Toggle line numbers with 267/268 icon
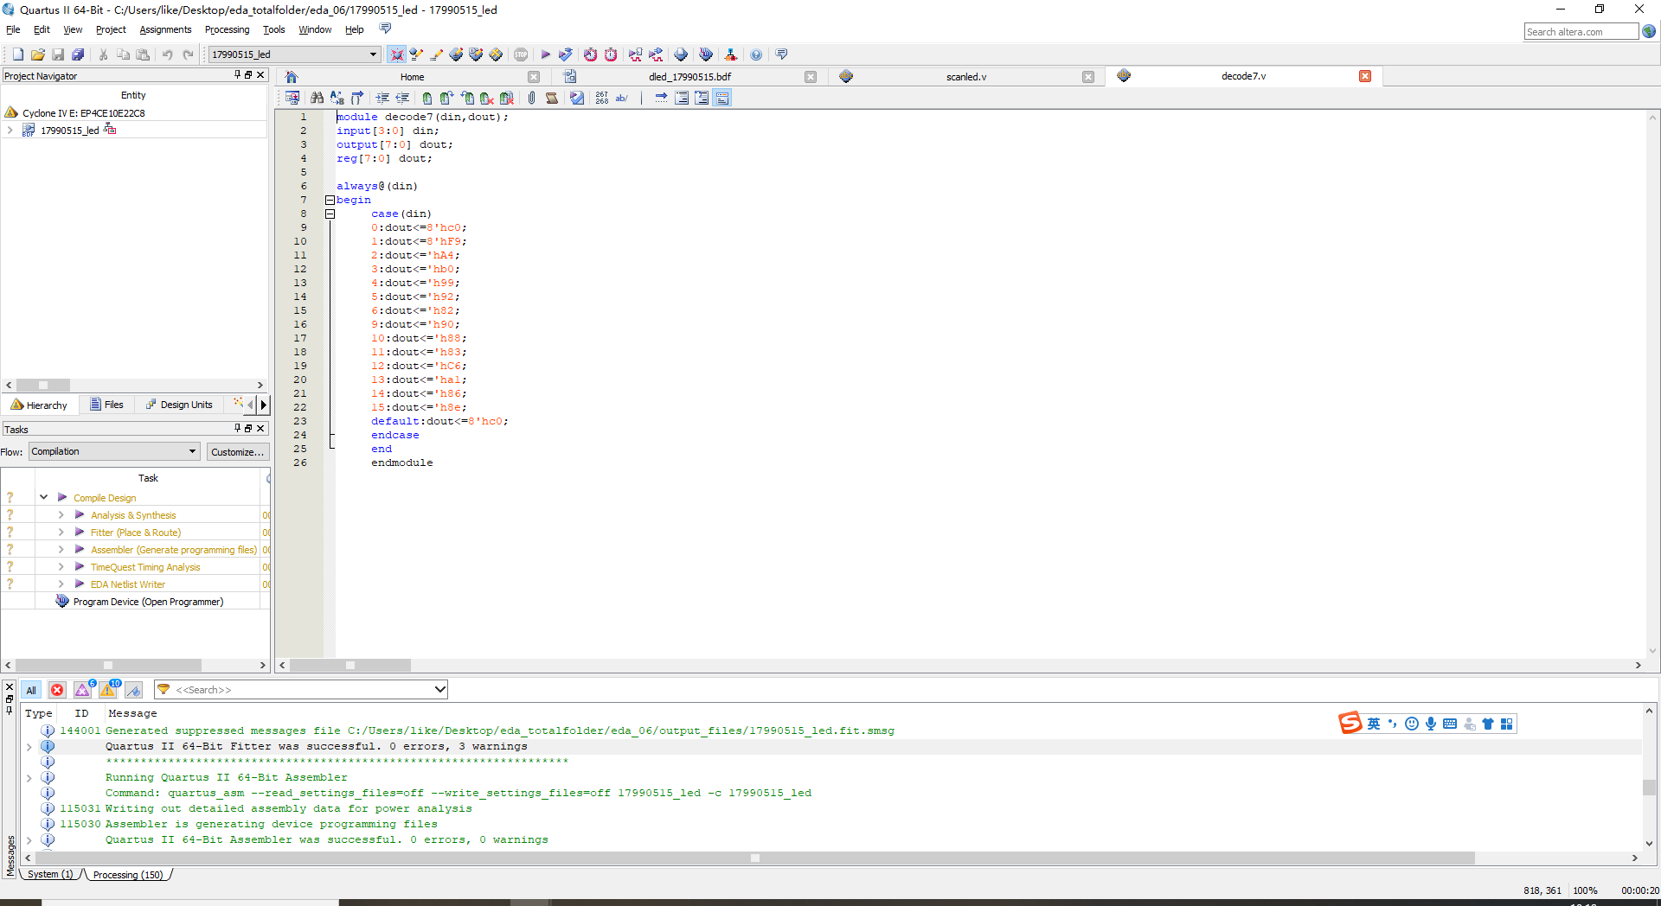Image resolution: width=1661 pixels, height=906 pixels. click(x=602, y=98)
